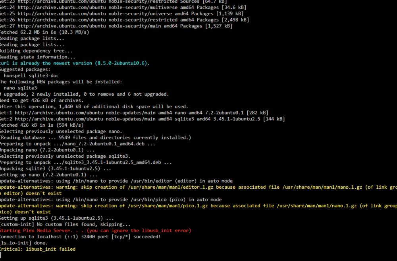Click update-alternatives '/usr/bin/pico (pico) in auto mode' line
This screenshot has height=261, width=397.
(111, 200)
